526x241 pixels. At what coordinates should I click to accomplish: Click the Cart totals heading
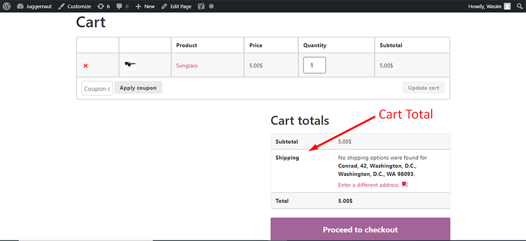coord(300,120)
